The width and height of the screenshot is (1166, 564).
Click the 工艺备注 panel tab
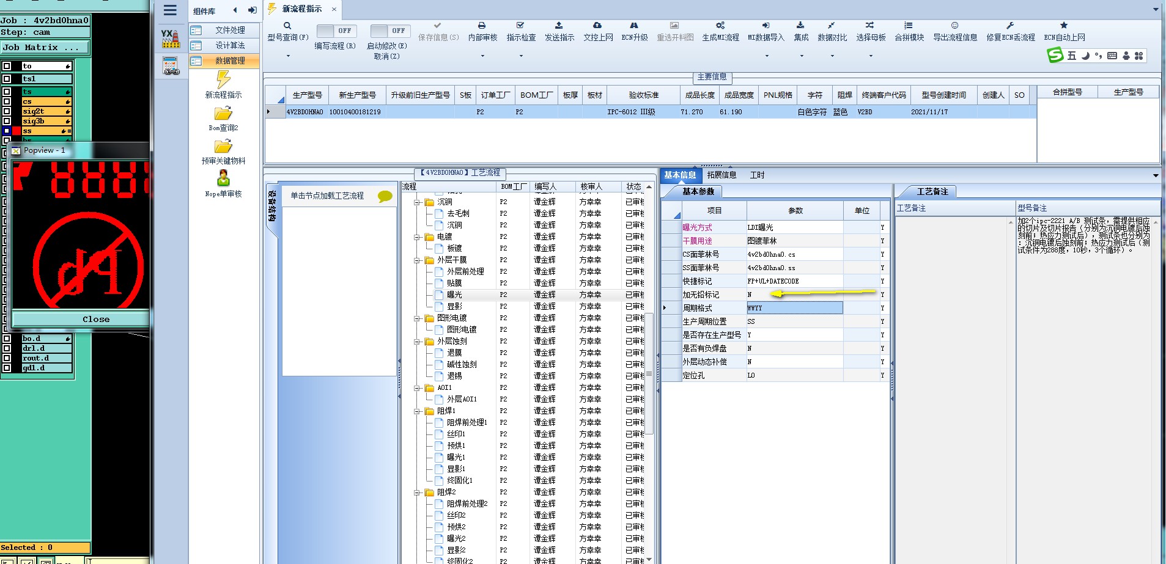pos(932,191)
